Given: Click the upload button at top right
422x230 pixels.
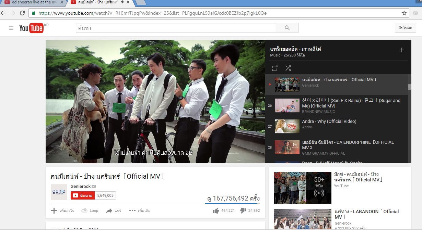Looking at the screenshot, I should [x=406, y=28].
